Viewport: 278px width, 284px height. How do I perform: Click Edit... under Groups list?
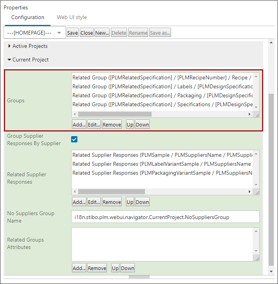(94, 124)
